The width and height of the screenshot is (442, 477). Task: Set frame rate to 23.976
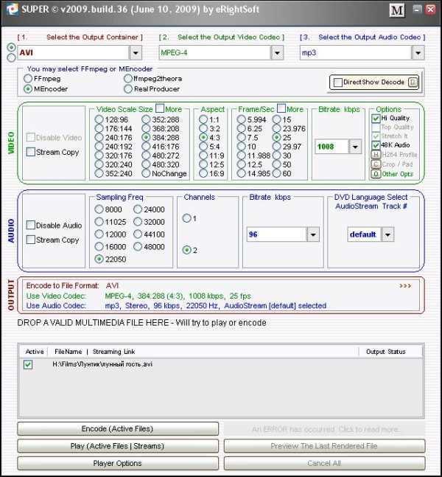[277, 128]
